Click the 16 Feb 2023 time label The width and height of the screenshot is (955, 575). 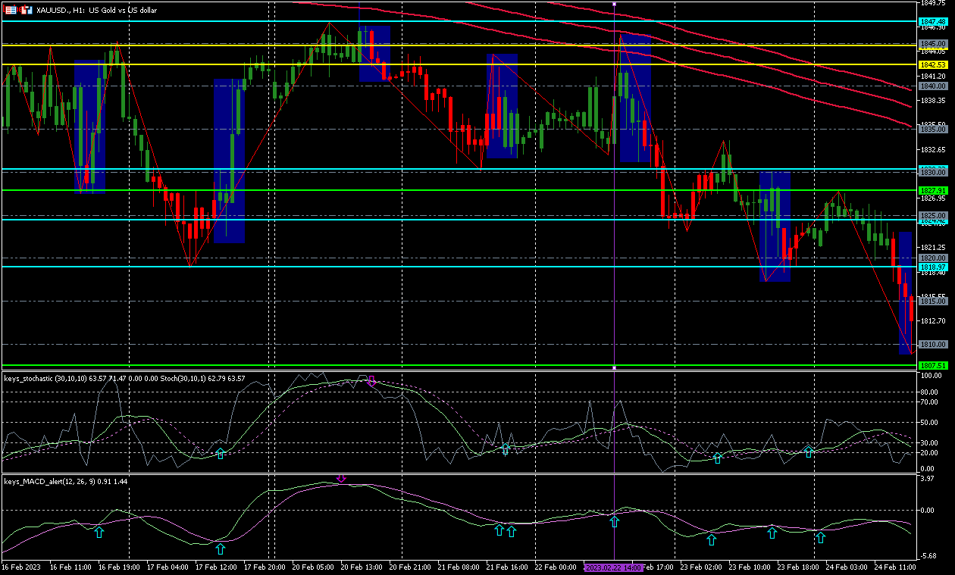pyautogui.click(x=20, y=567)
